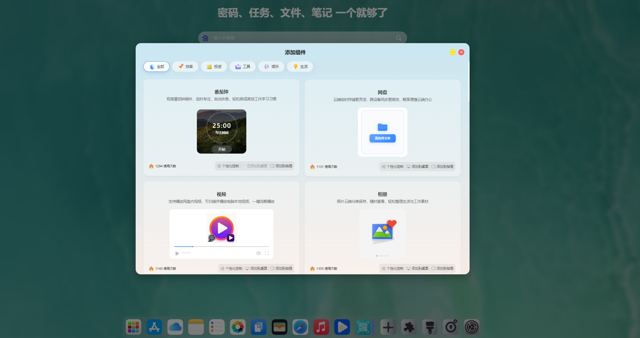The height and width of the screenshot is (338, 640).
Task: Open the Wallet cards icon in dock
Action: pos(280,327)
